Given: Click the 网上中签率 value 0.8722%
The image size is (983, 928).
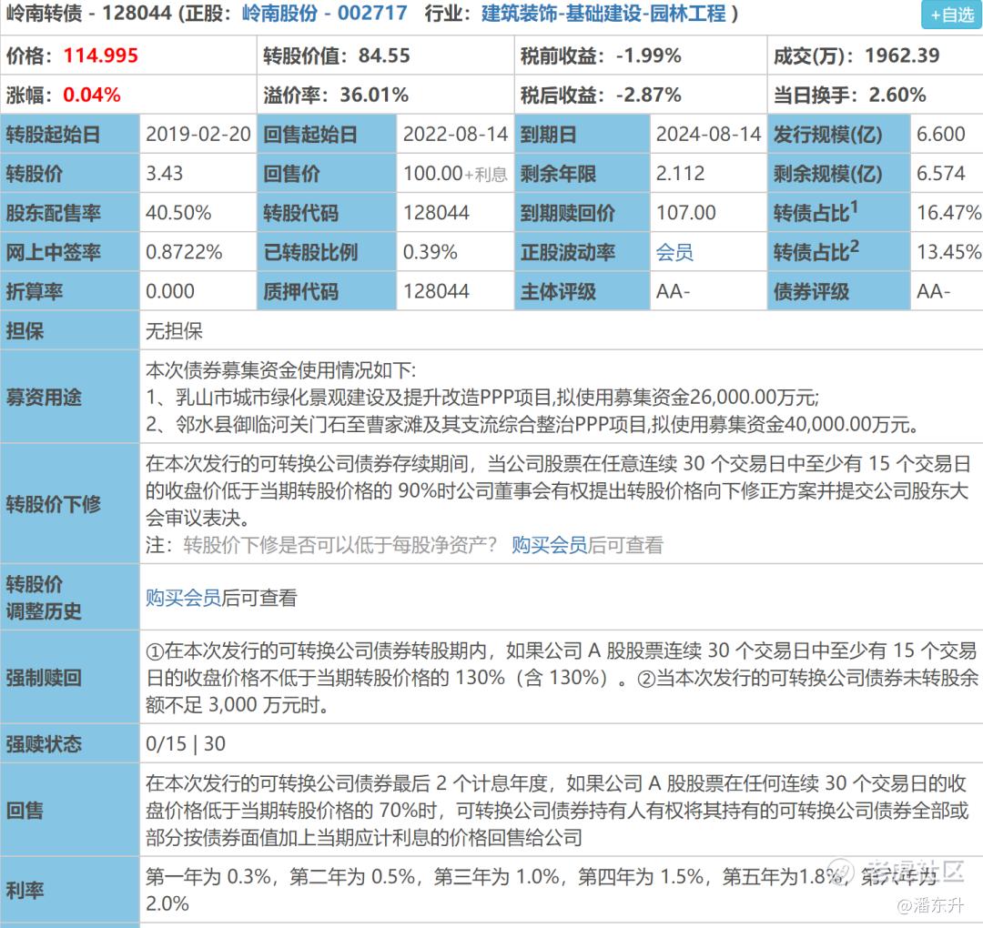Looking at the screenshot, I should point(184,252).
